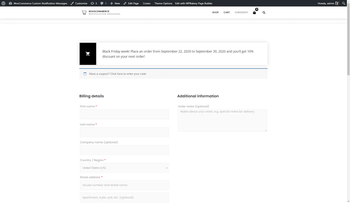Focus Apartment, suite, unit field
The image size is (350, 203).
click(124, 197)
